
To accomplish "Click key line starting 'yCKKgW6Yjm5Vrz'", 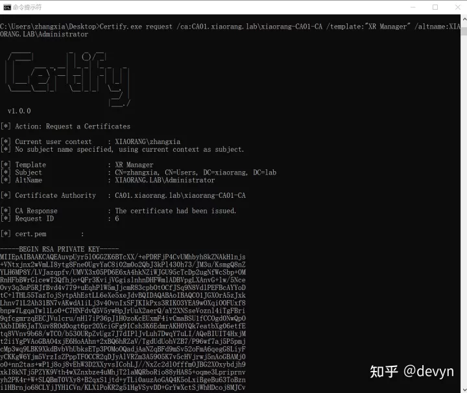I will pyautogui.click(x=123, y=357).
